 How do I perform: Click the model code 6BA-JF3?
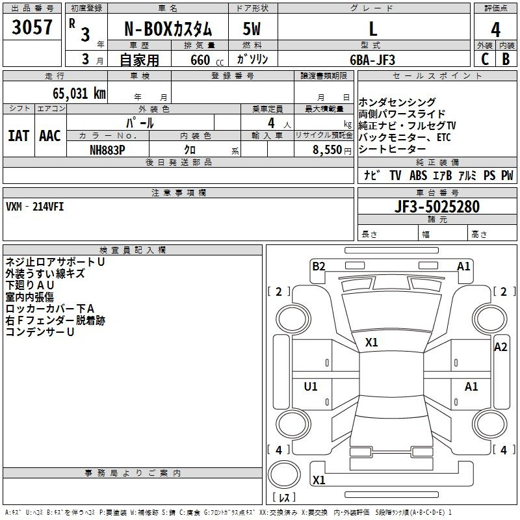372,60
